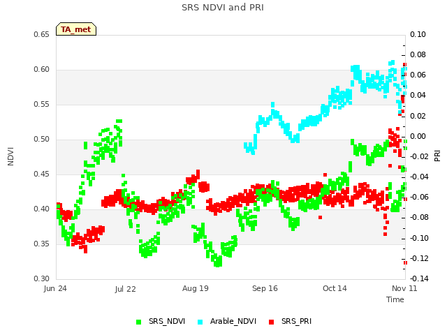Click the green SRS_NDVI legend swatch
The height and width of the screenshot is (335, 447).
(x=139, y=322)
